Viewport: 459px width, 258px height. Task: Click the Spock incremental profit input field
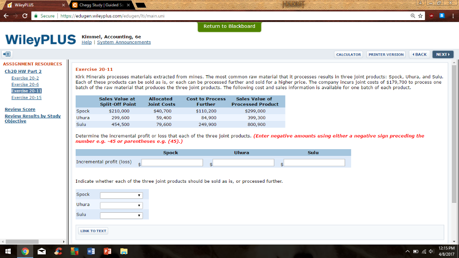pyautogui.click(x=172, y=163)
